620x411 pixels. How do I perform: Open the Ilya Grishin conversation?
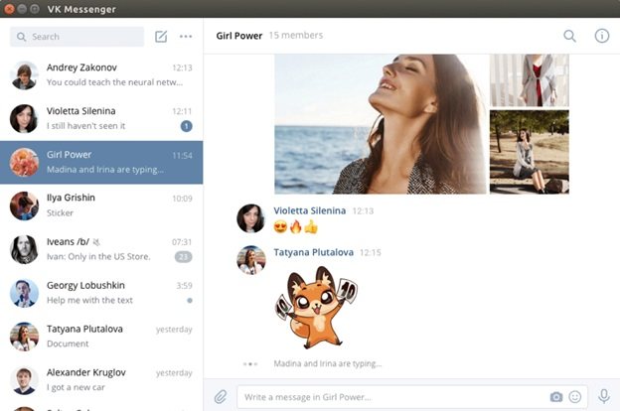(101, 205)
